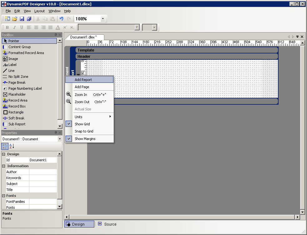Select the Page Numbering Label tool
Viewport: 307px width, 235px height.
tap(29, 88)
